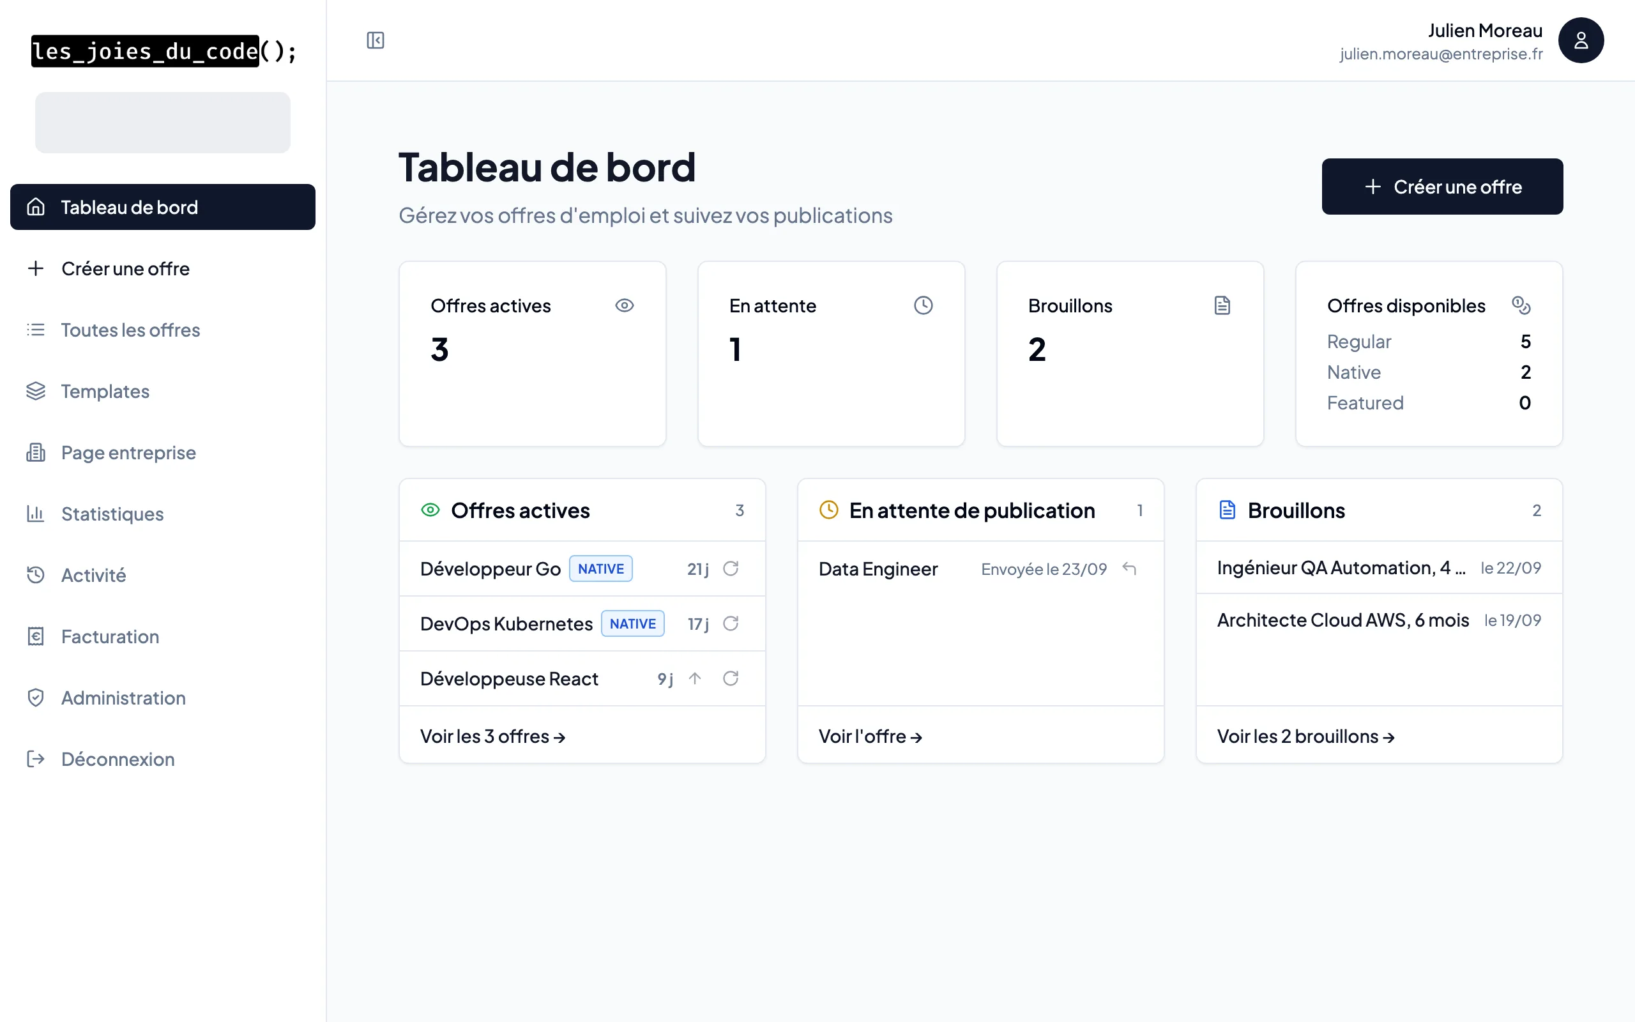Click the blue document icon beside Brouillons list
Screen dimensions: 1635x1022
tap(1227, 510)
